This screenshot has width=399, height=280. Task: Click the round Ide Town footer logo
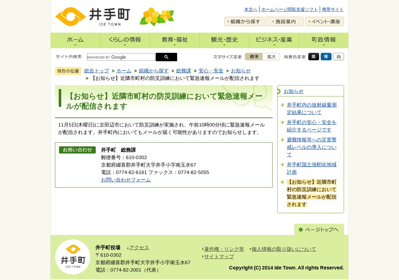pyautogui.click(x=73, y=257)
